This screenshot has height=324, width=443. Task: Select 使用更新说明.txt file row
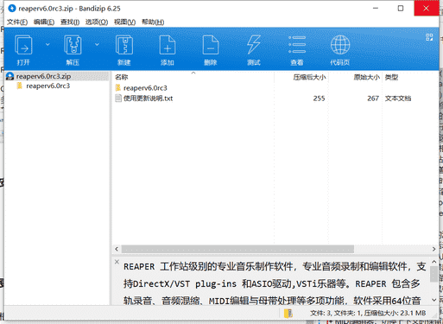(x=148, y=98)
